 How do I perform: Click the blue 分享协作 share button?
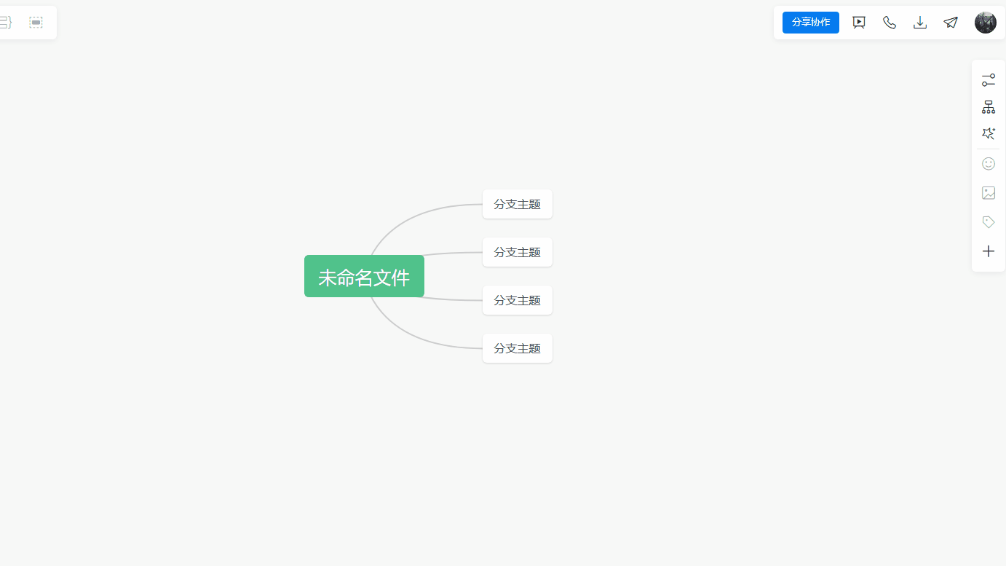coord(810,23)
